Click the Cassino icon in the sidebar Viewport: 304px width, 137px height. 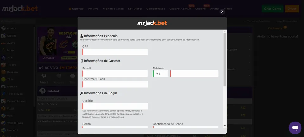(3, 36)
